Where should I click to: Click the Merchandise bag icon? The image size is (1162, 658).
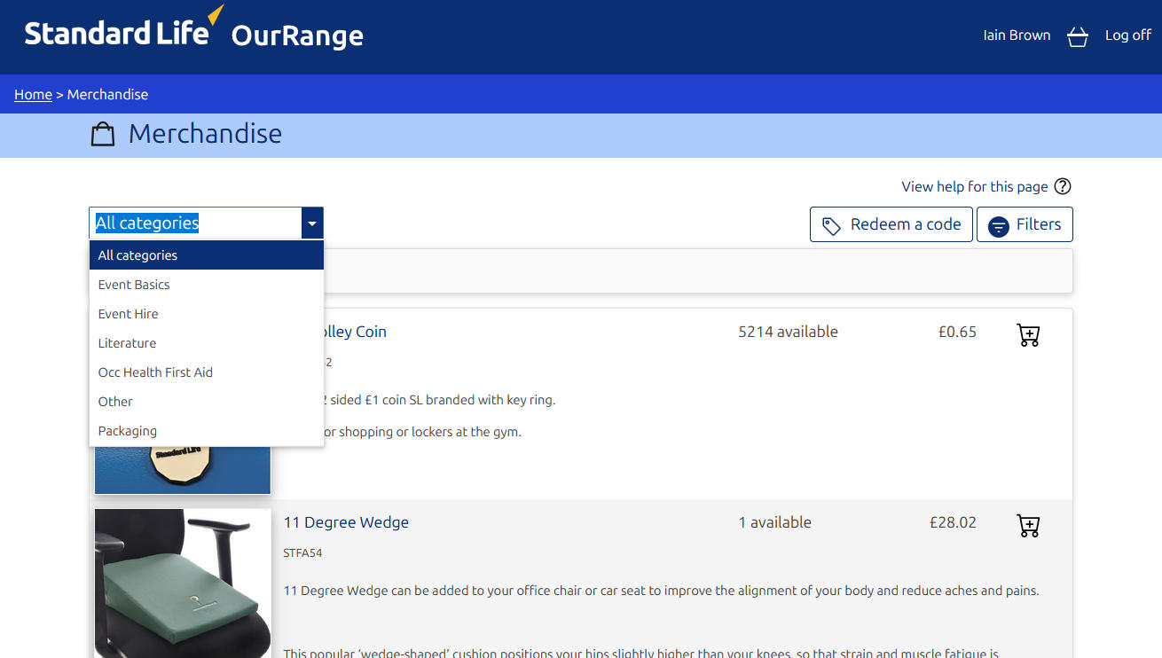(103, 135)
